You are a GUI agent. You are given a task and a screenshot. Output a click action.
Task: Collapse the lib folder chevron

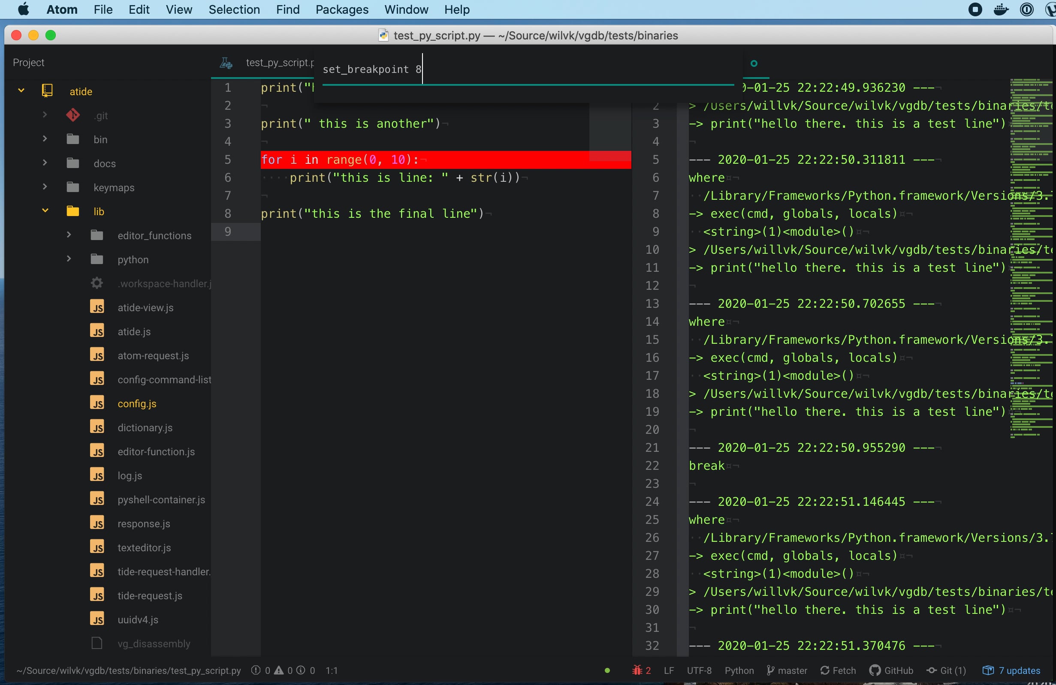45,210
